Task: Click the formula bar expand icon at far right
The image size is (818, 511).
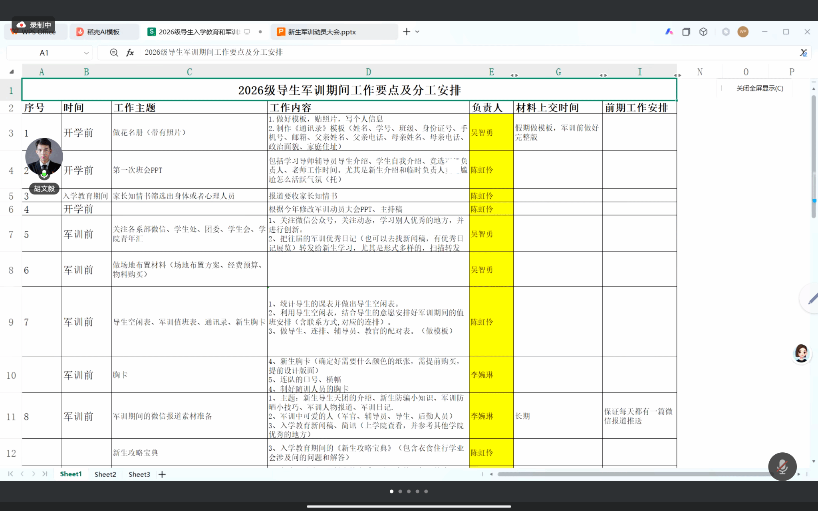Action: pos(803,52)
